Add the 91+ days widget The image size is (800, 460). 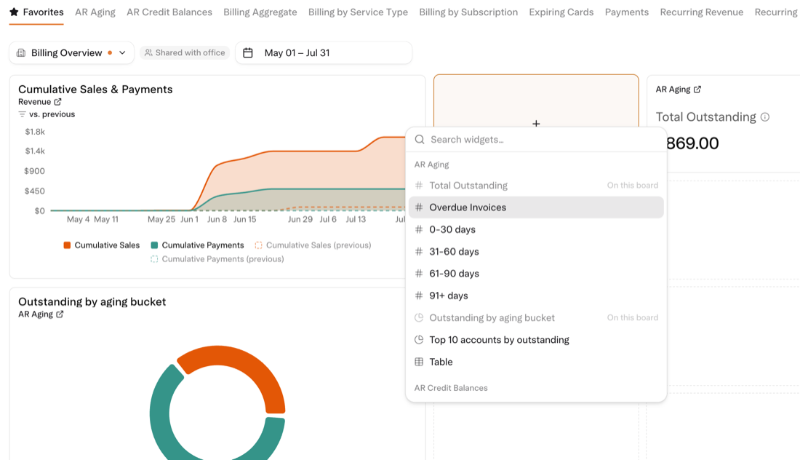[x=536, y=295]
